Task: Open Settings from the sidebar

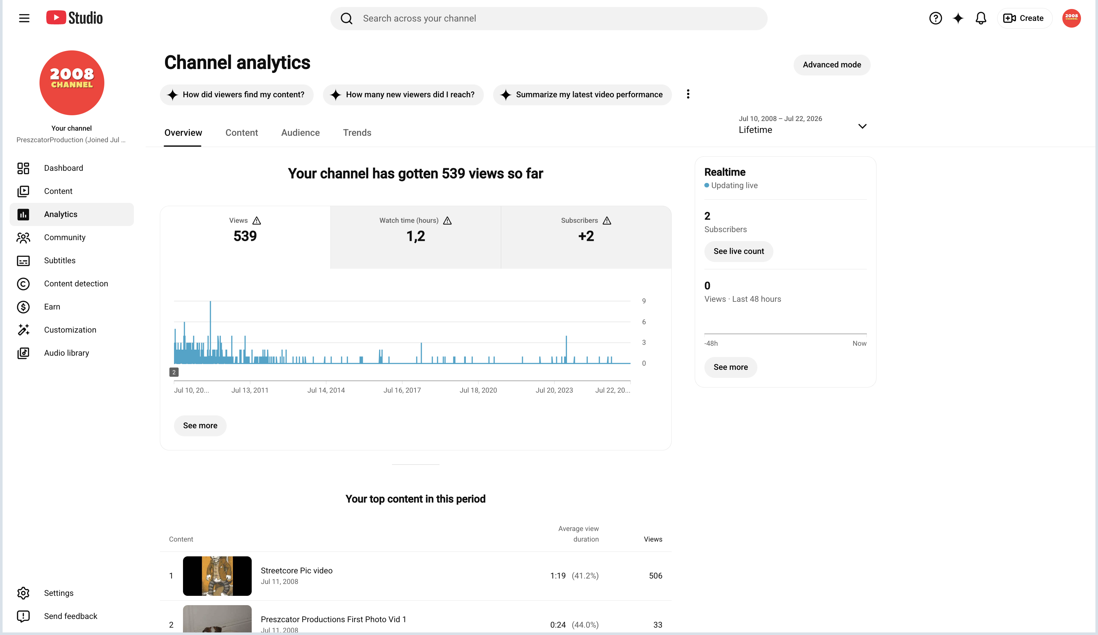Action: (x=72, y=593)
